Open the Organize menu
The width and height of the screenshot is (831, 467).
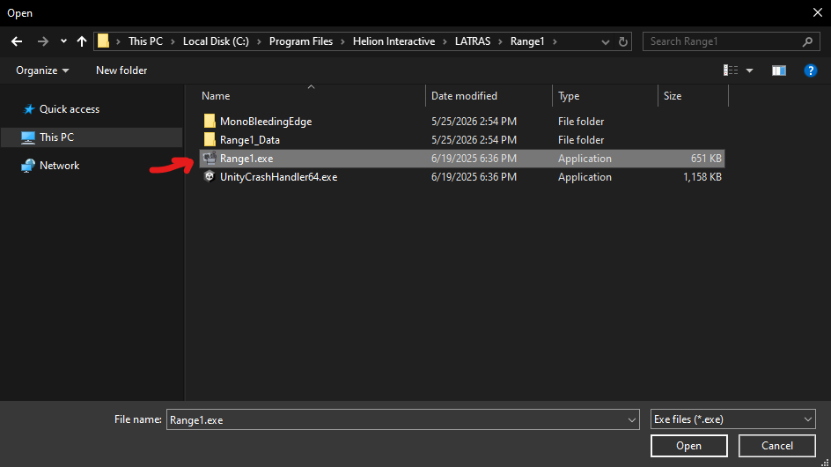[42, 70]
